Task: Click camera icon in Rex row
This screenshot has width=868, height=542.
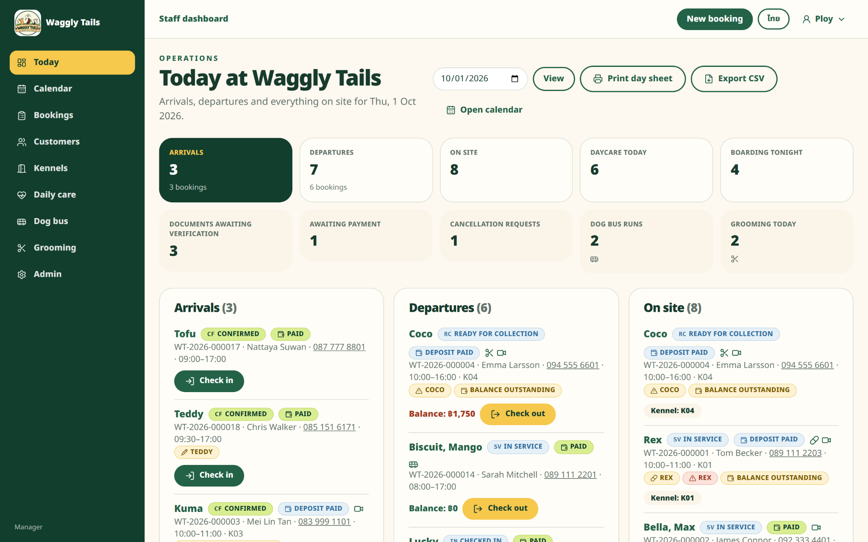Action: 826,440
